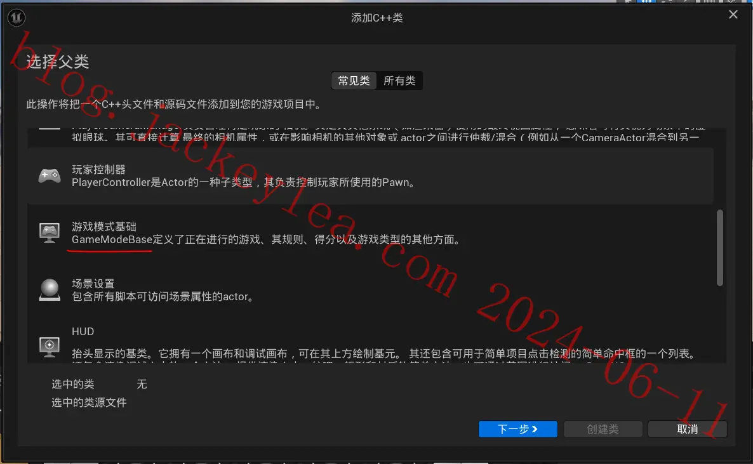Click the 取消 button
Screen dimensions: 753x464
click(687, 429)
